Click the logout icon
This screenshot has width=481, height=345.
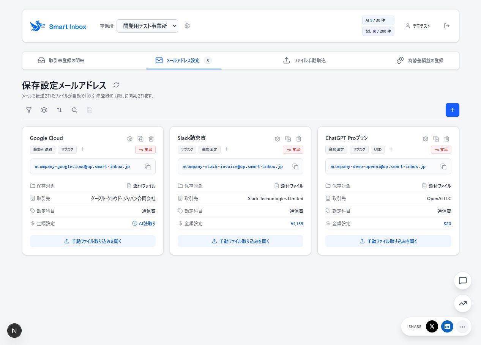click(447, 26)
